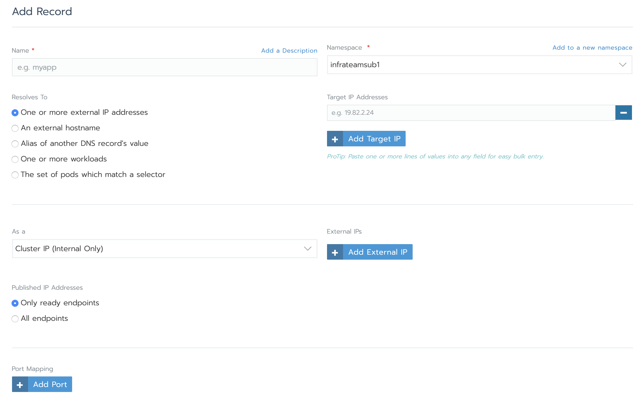641x400 pixels.
Task: Click the Namespace dropdown chevron arrow
Action: [x=622, y=65]
